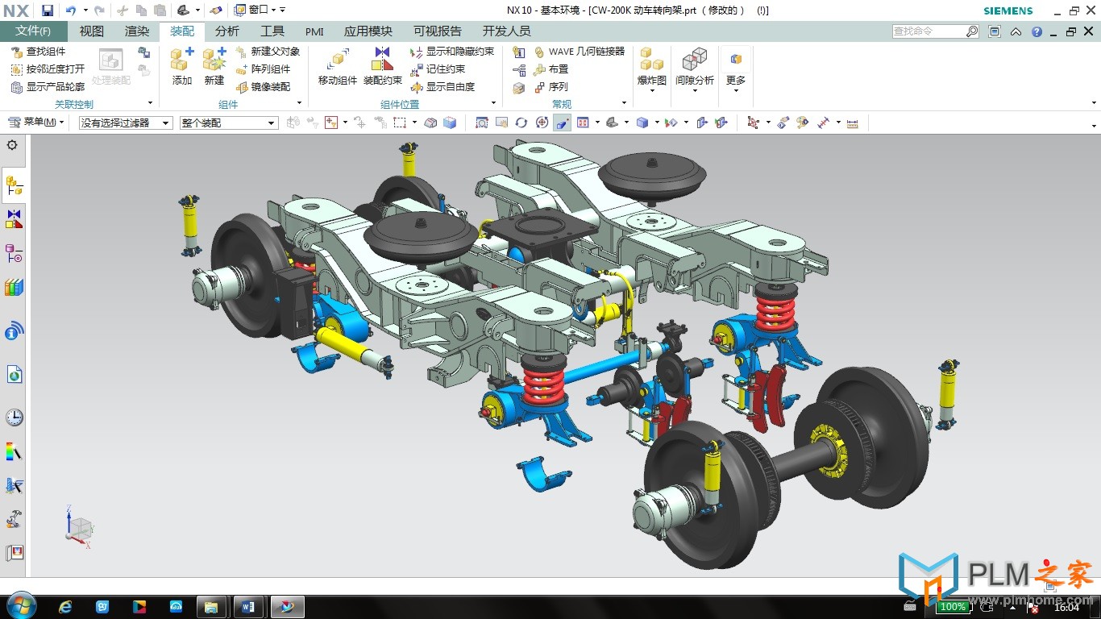This screenshot has width=1101, height=619.
Task: Select Move Component (移动组件) tool
Action: coord(338,66)
